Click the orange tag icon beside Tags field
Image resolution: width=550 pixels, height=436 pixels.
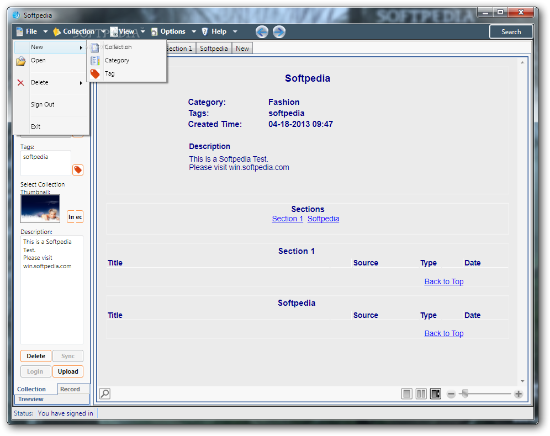point(77,170)
